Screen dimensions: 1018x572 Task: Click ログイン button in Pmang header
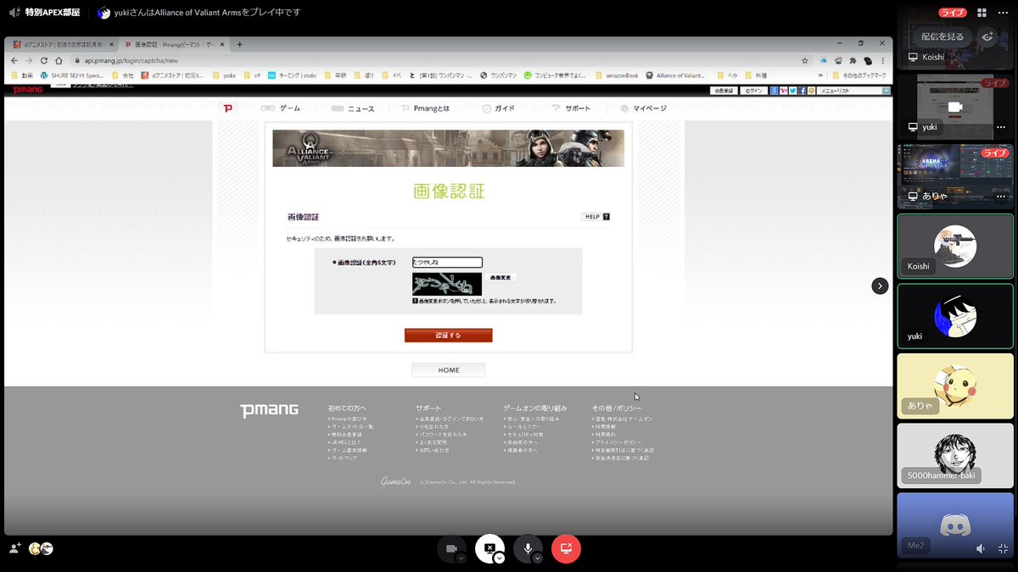point(753,90)
